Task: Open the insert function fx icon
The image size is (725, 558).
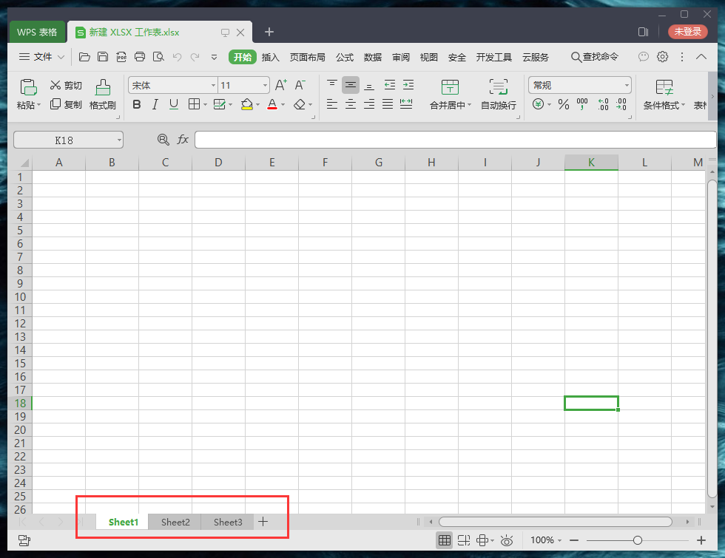Action: (x=183, y=140)
